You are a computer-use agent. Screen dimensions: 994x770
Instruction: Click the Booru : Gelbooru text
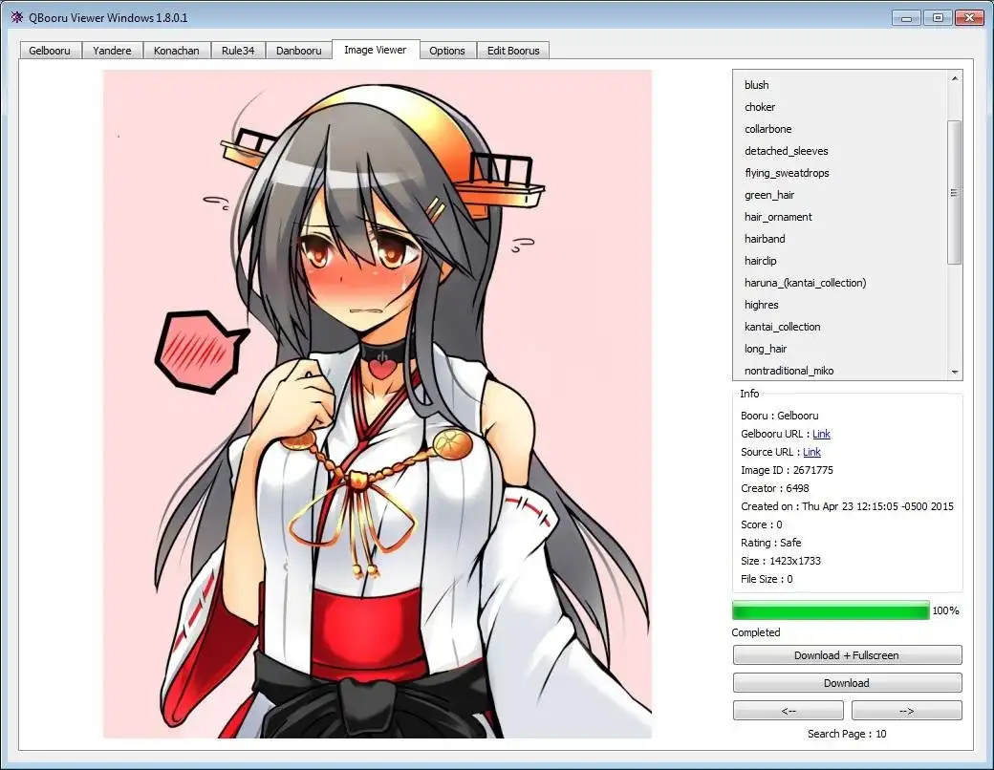click(x=779, y=416)
